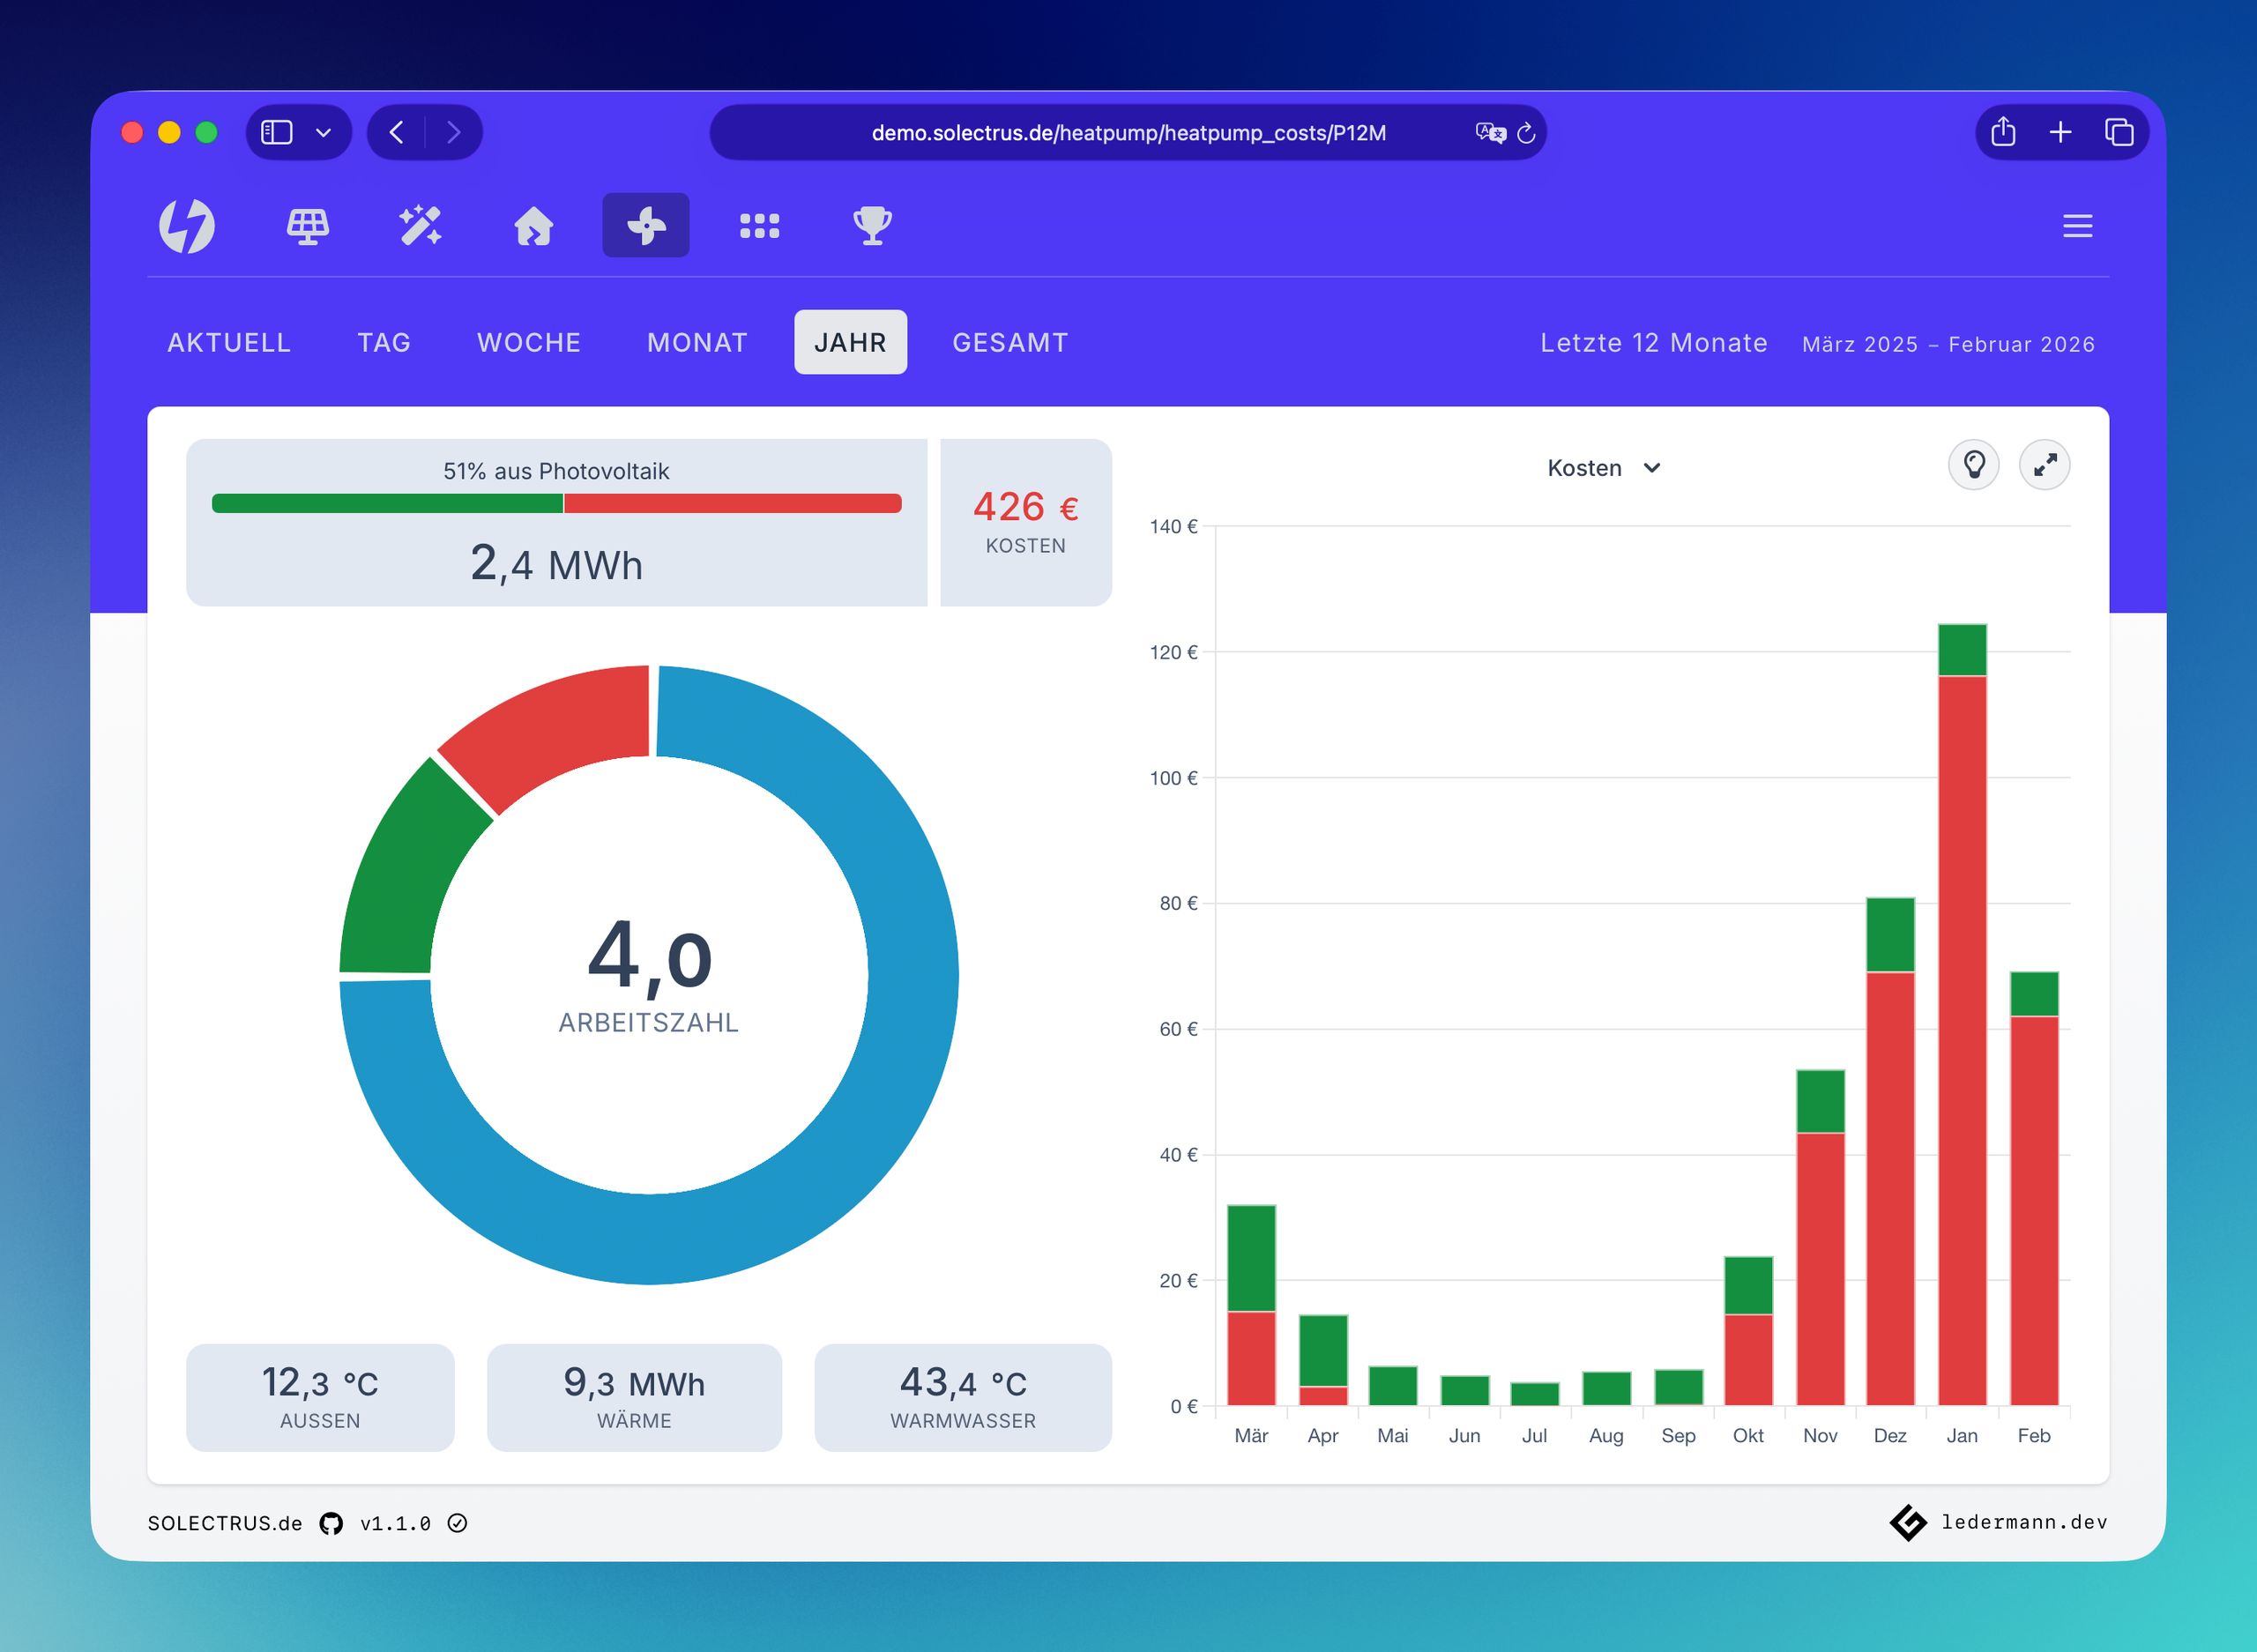Viewport: 2257px width, 1652px height.
Task: Click the SOLECTRUS.de footer link
Action: (225, 1523)
